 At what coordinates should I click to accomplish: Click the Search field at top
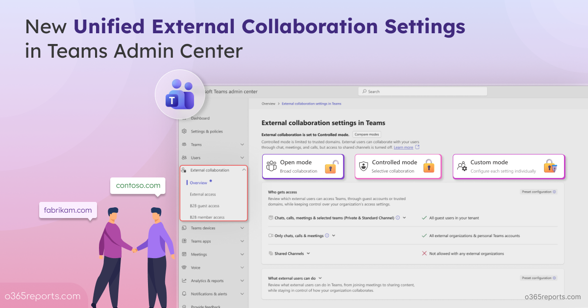423,91
